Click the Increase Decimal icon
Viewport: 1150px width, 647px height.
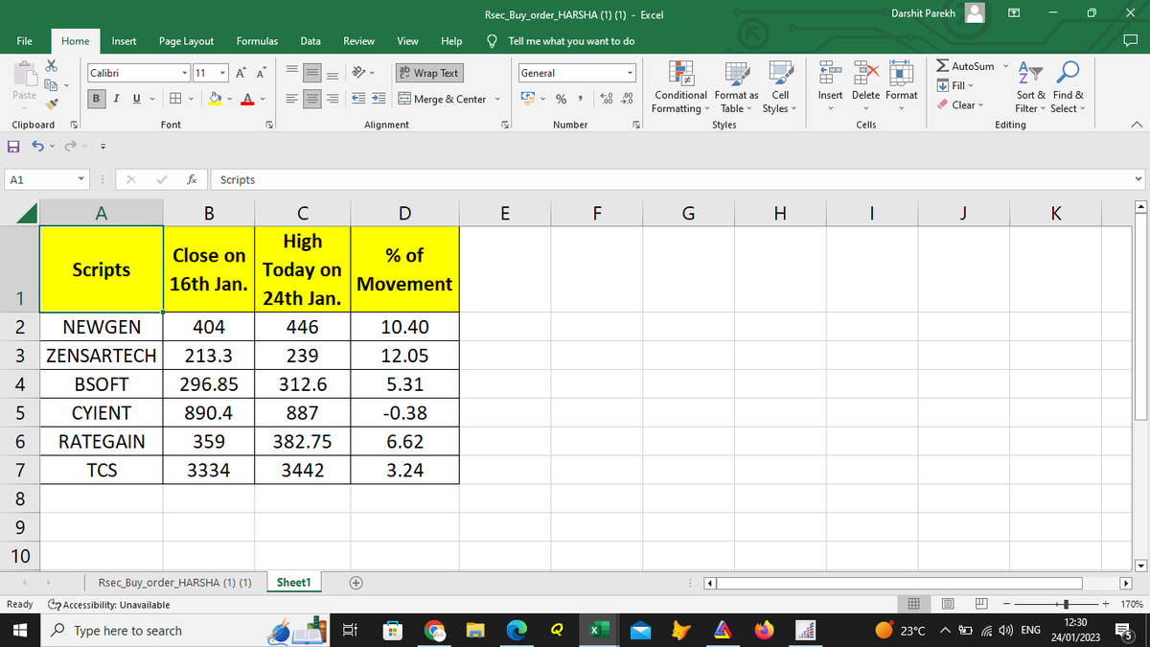tap(607, 100)
